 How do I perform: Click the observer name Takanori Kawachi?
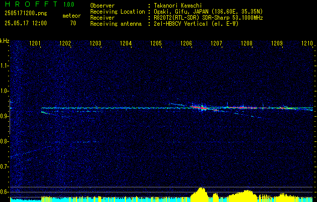177,6
